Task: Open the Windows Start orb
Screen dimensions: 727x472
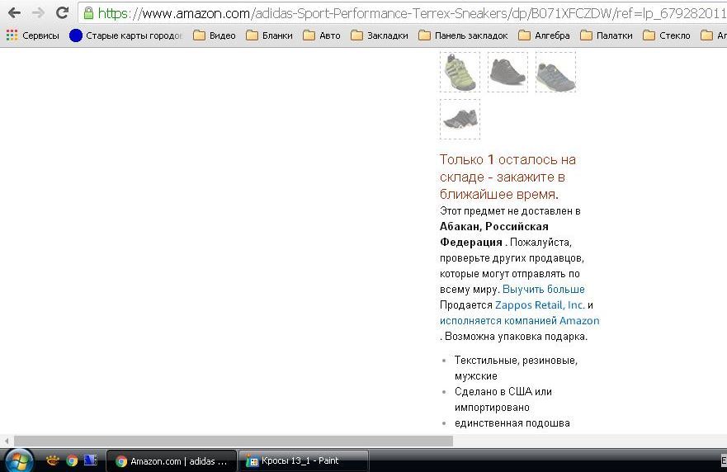Action: tap(18, 460)
